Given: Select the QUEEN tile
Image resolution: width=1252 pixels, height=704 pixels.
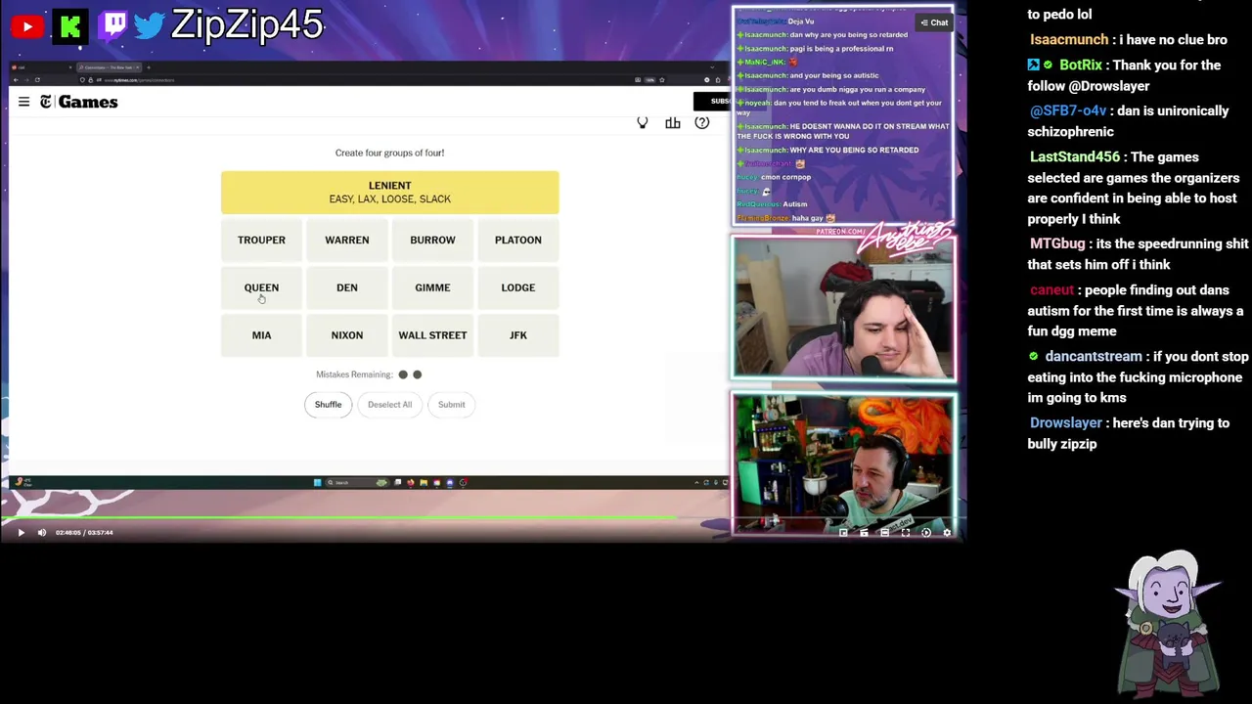Looking at the screenshot, I should pos(261,287).
